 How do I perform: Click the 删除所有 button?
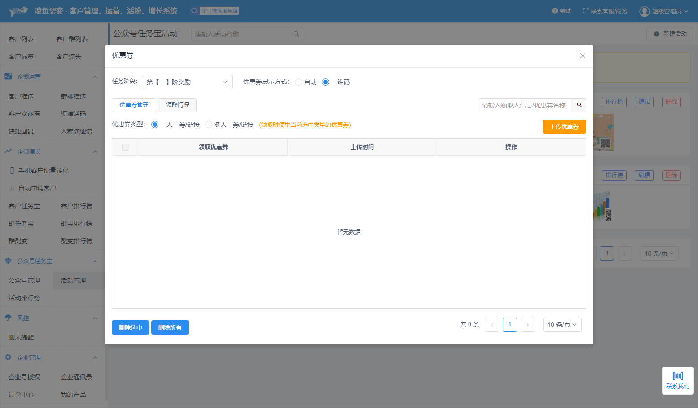pos(170,327)
